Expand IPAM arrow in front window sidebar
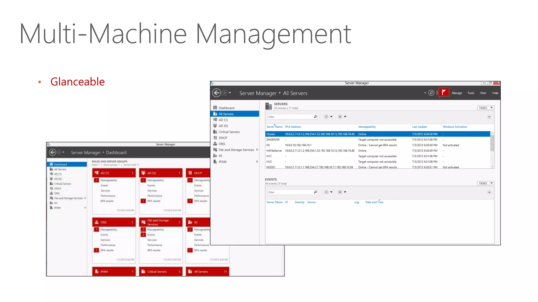 tap(257, 162)
